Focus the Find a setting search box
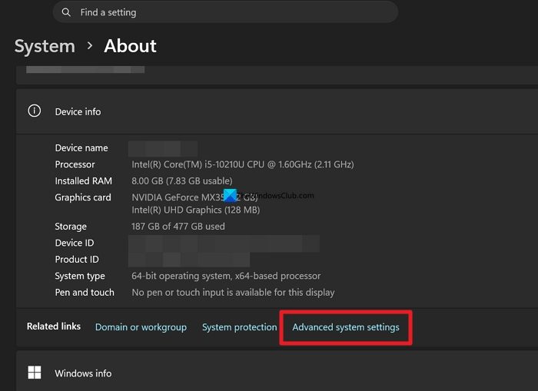Viewport: 538px width, 391px height. 225,12
